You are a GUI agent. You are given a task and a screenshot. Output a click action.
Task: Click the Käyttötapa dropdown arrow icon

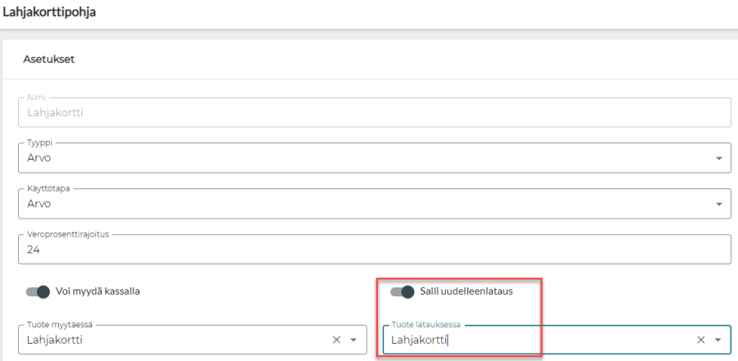(718, 204)
